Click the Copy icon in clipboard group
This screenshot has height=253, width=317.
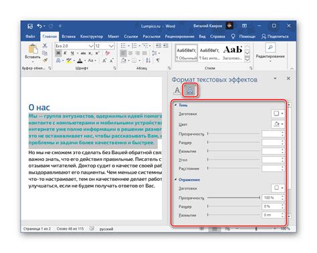45,53
